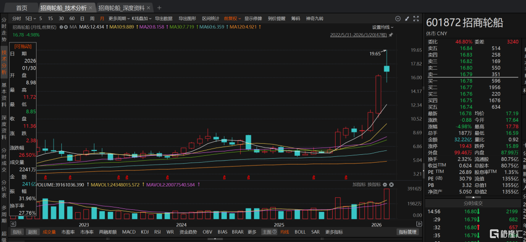Click 加指标 on volume panel

tap(358, 185)
